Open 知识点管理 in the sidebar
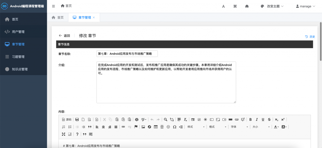Screen dimensions: 322x148 23,69
